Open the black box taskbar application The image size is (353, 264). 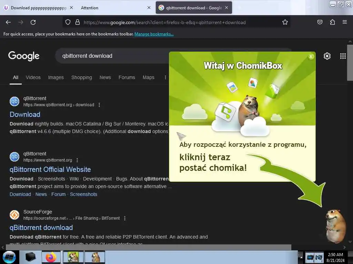coord(30,257)
